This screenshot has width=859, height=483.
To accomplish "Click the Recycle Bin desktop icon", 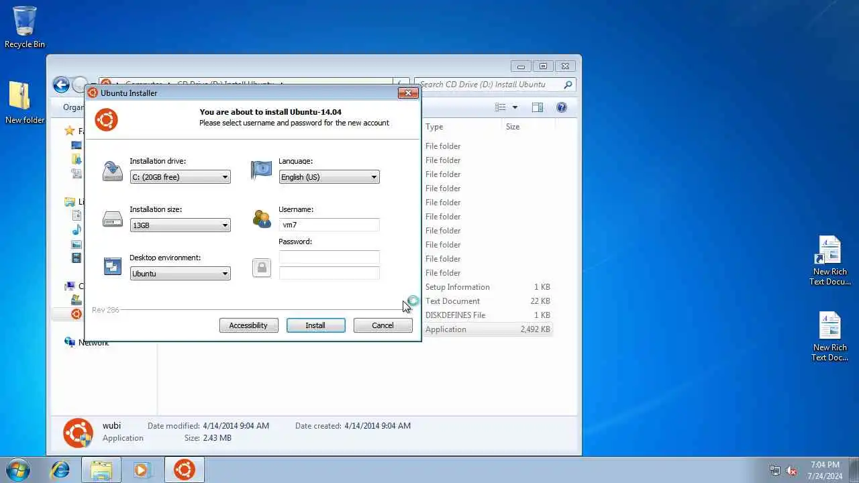I will coord(25,27).
